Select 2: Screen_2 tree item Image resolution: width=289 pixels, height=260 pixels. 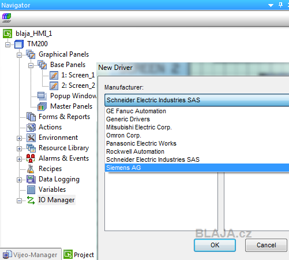78,86
